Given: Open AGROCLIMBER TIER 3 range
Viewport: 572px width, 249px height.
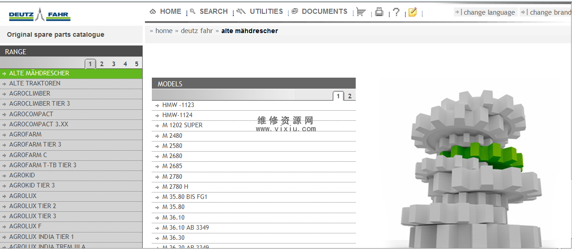Looking at the screenshot, I should coord(71,104).
